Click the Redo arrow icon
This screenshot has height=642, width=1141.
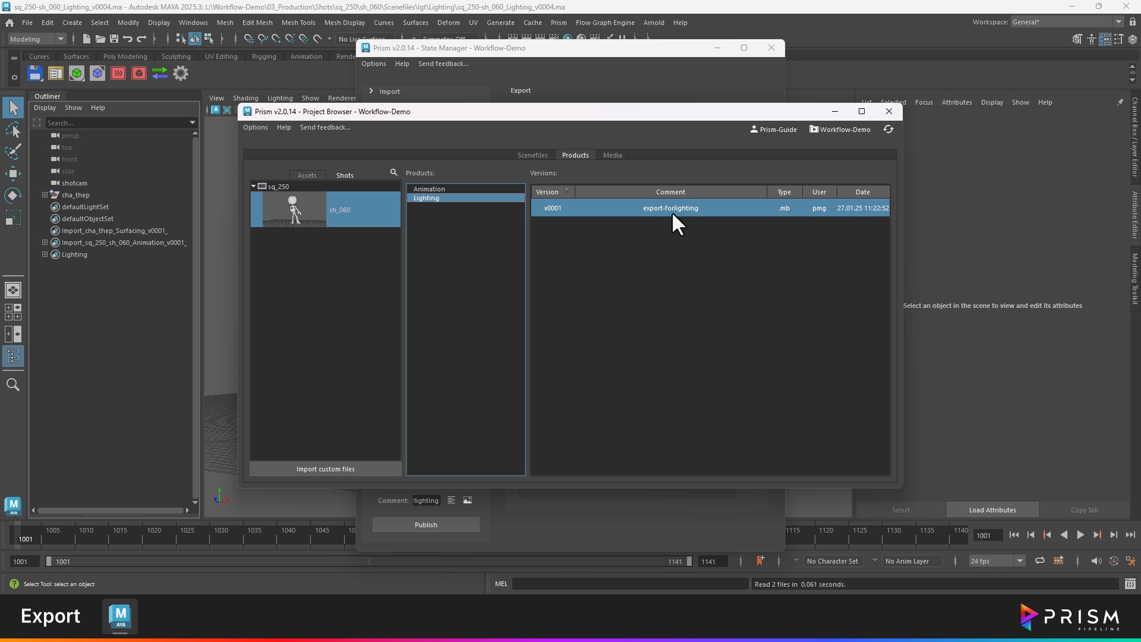tap(141, 39)
